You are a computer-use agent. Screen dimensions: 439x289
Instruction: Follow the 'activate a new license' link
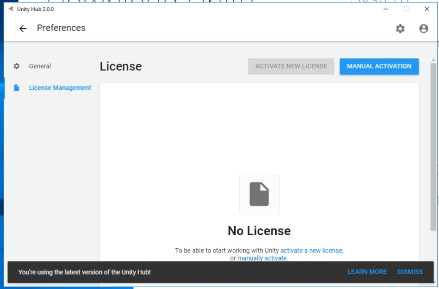tap(311, 251)
